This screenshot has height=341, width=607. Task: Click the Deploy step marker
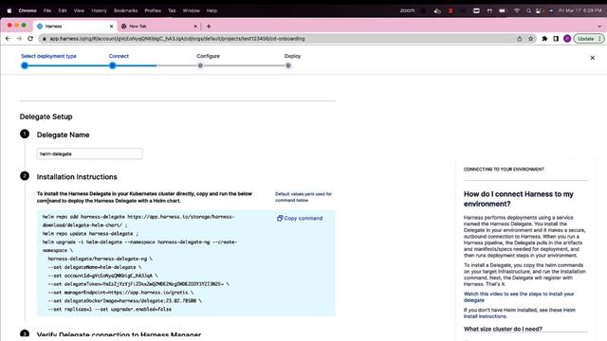coord(288,65)
